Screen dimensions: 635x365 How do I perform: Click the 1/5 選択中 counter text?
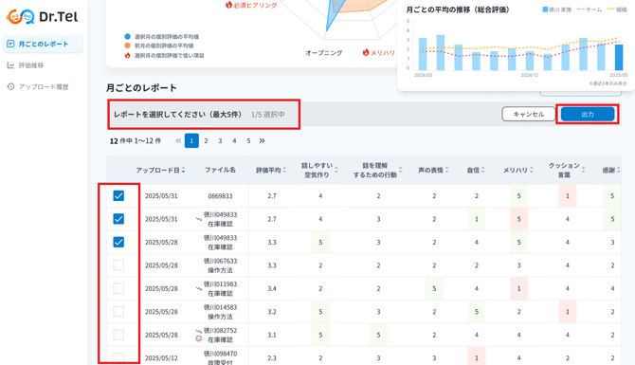point(267,115)
